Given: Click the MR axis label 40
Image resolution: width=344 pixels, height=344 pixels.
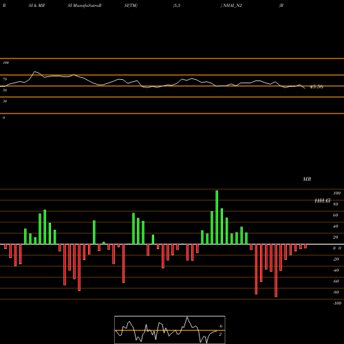Looking at the screenshot, I should (336, 226).
